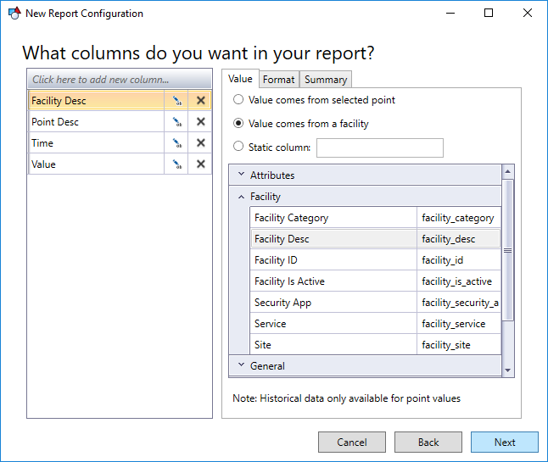The height and width of the screenshot is (462, 548).
Task: Choose Value comes from selected point
Action: (238, 99)
